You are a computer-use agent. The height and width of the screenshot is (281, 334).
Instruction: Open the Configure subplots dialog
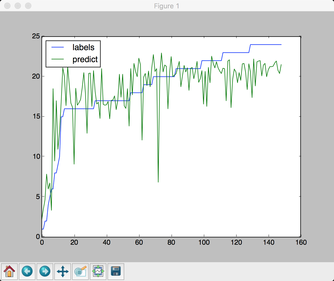98,271
